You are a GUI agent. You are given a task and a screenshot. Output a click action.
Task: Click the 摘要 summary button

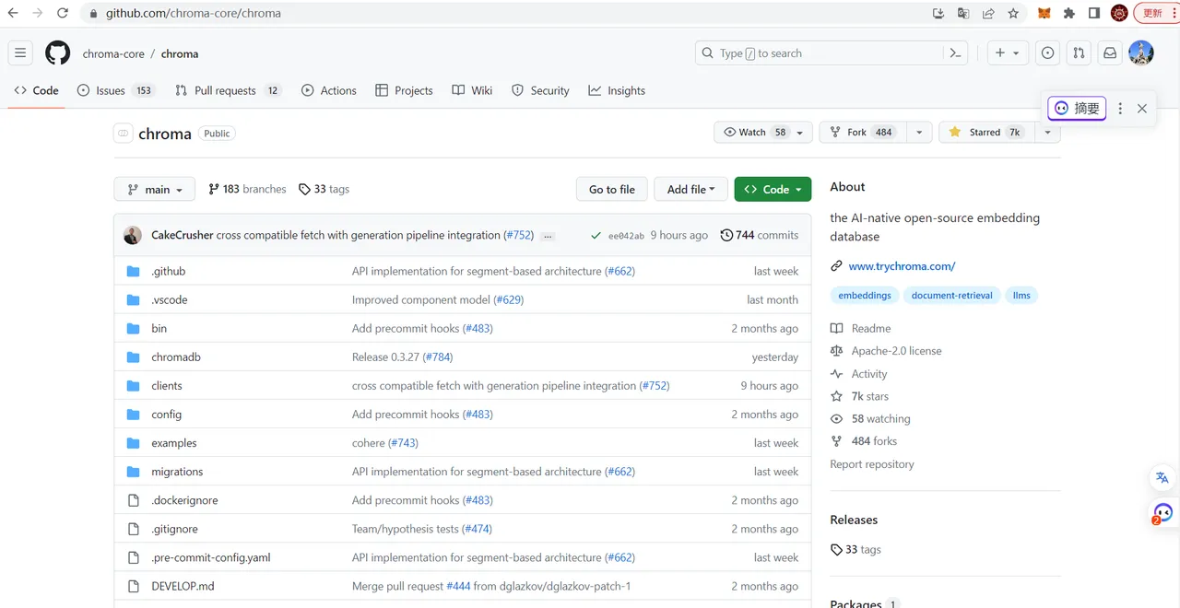[1077, 109]
